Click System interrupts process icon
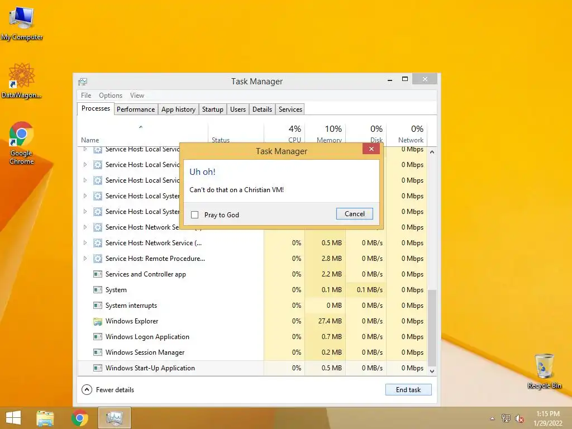 (x=97, y=306)
